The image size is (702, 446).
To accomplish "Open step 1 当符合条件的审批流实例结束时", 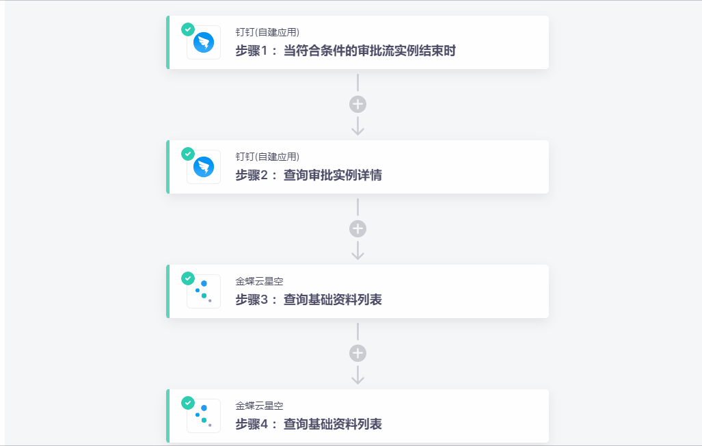I will 345,51.
